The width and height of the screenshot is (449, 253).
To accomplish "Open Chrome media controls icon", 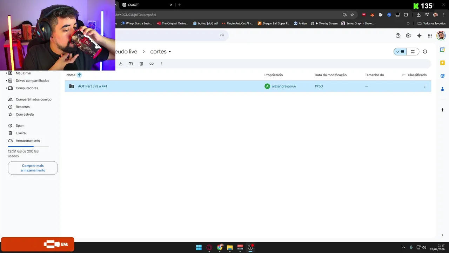I will pyautogui.click(x=427, y=15).
